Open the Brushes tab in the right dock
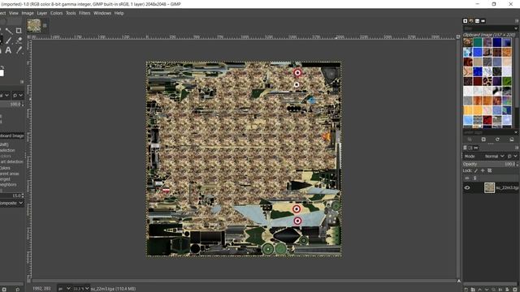Image resolution: width=520 pixels, height=292 pixels. [x=465, y=21]
